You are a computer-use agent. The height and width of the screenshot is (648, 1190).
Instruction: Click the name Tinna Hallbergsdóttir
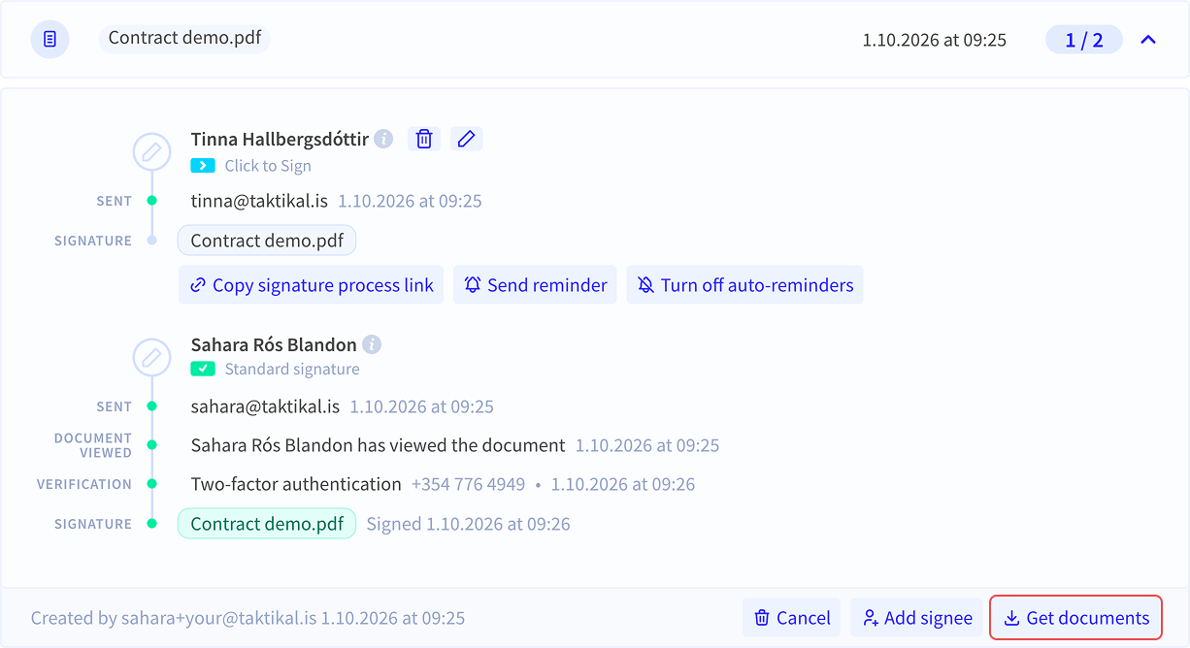(x=280, y=140)
